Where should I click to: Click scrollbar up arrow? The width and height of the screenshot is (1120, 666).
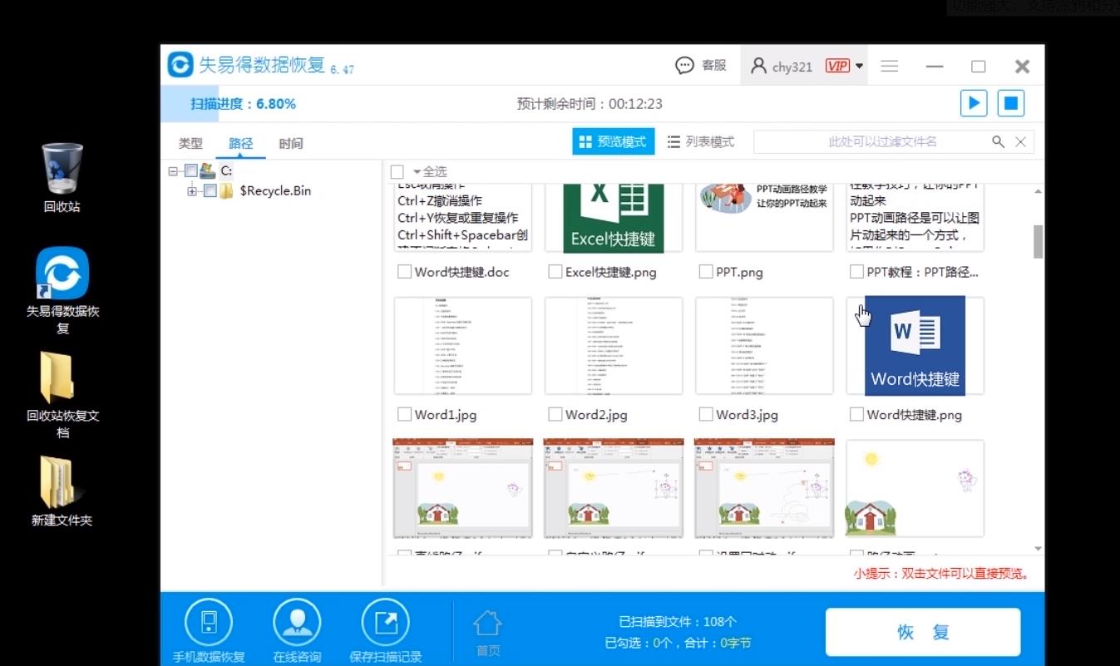tap(1038, 191)
